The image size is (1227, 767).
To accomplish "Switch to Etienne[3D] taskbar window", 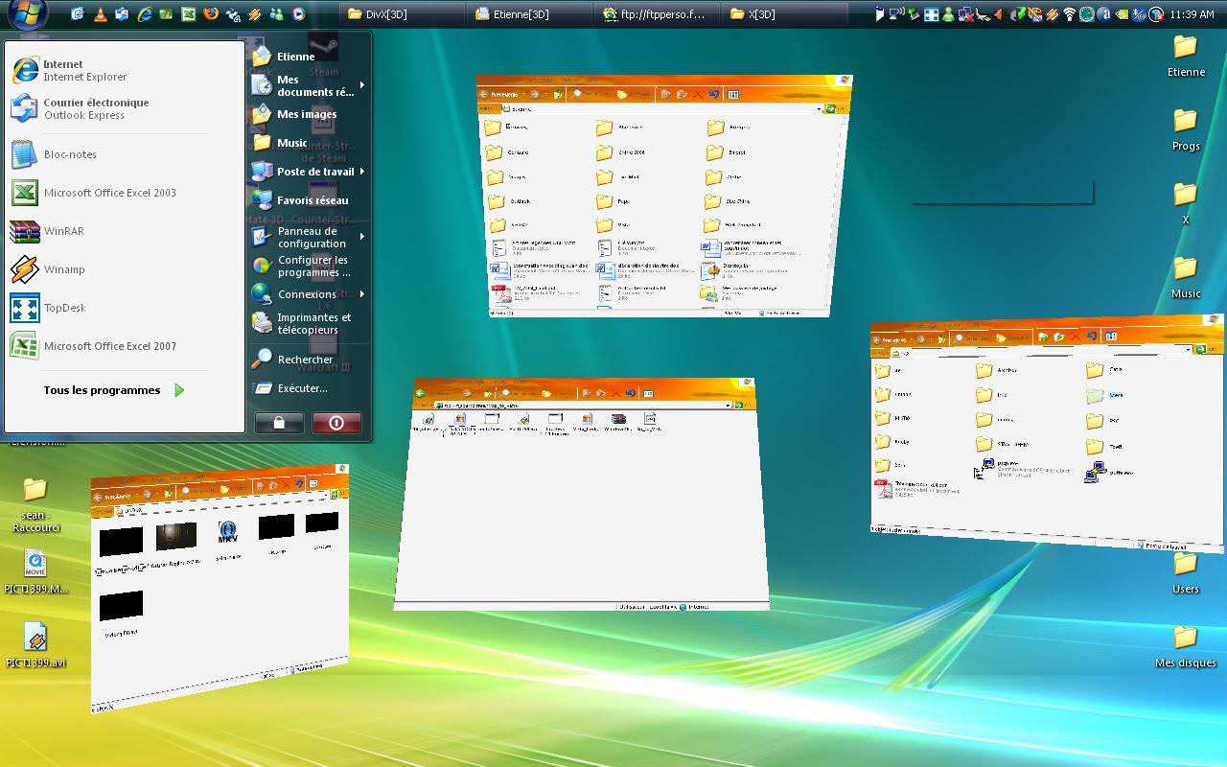I will point(530,14).
